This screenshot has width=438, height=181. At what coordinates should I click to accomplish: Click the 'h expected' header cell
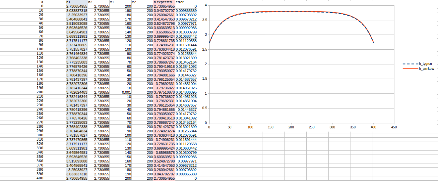164,2
